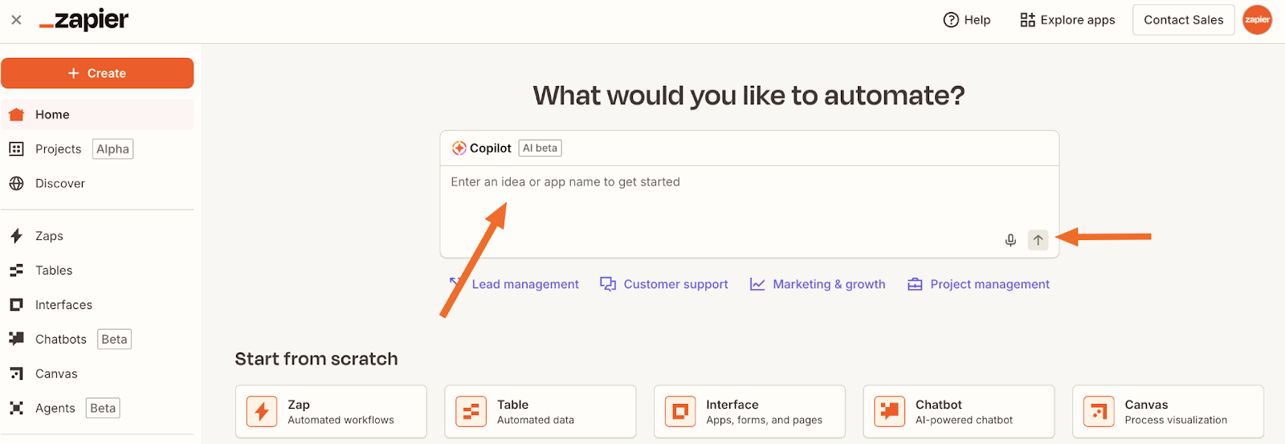Click the Discover globe icon
Screen dimensions: 1285x444
[x=16, y=184]
